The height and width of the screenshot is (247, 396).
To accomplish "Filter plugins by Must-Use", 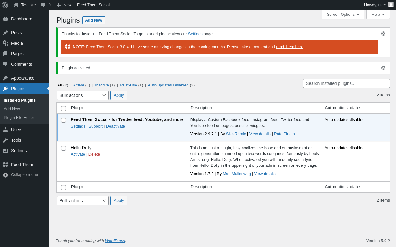I will [128, 85].
